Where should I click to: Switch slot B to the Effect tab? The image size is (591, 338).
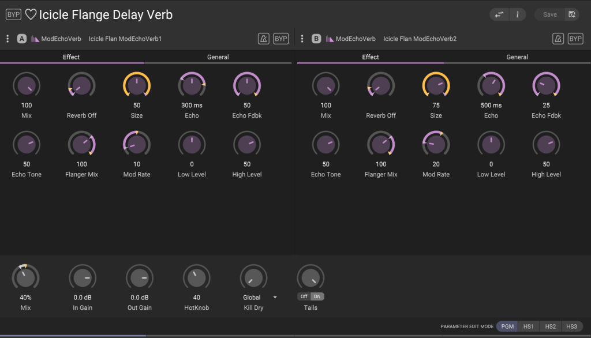point(371,57)
